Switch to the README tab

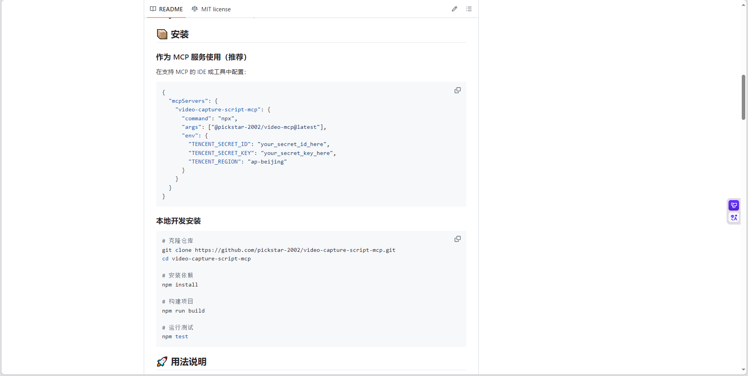166,9
